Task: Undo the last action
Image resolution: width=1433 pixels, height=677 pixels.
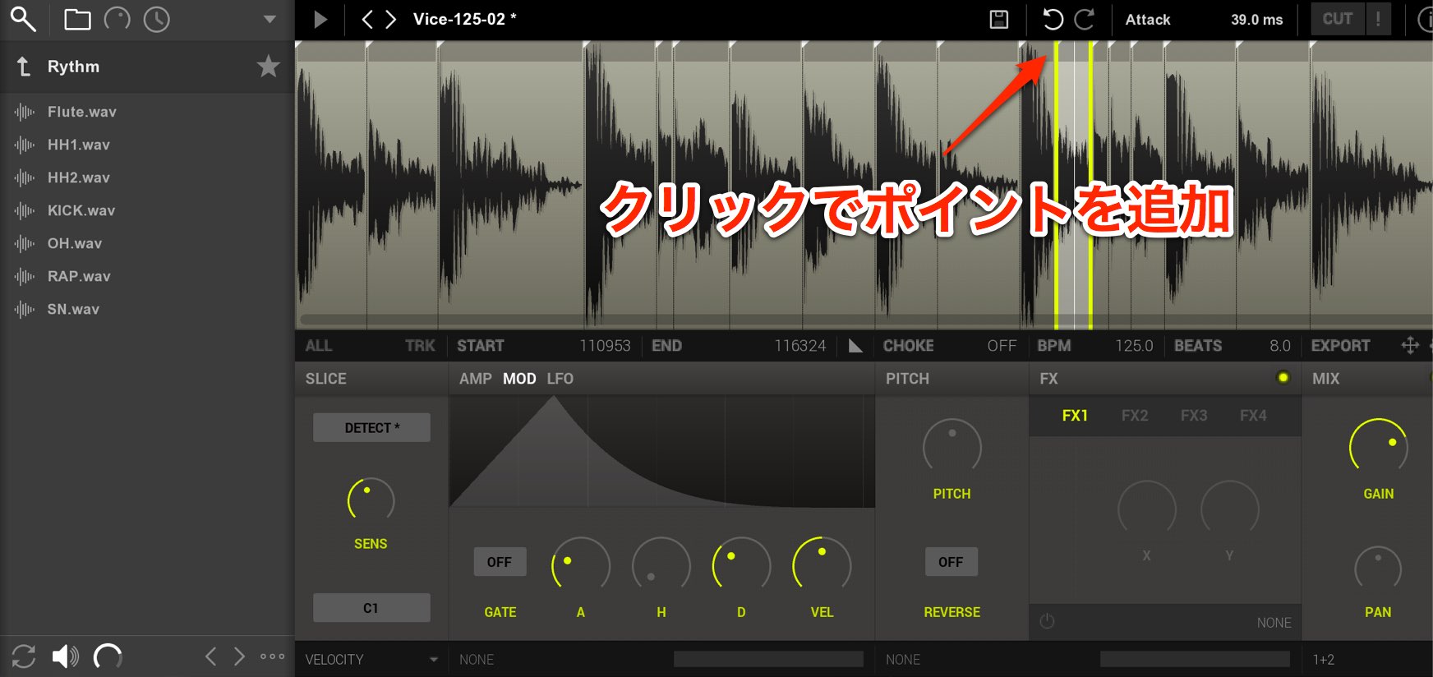Action: [x=1053, y=19]
